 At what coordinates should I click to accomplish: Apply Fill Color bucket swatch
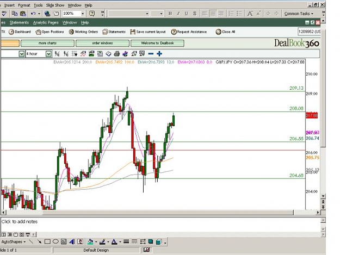tap(90, 241)
